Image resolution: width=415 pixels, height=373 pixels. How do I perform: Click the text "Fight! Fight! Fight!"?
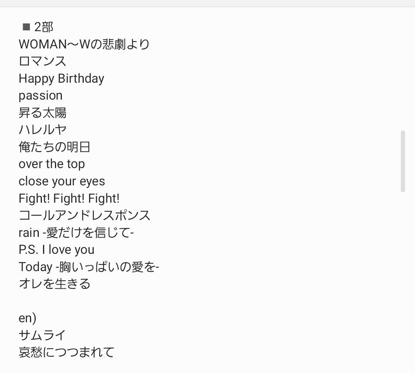coord(69,198)
